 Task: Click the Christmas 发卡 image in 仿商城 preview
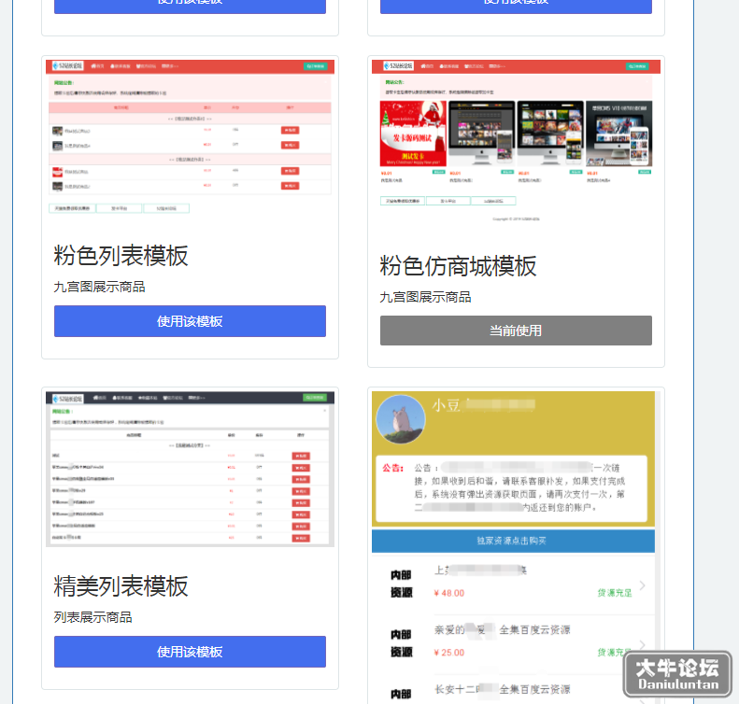click(x=413, y=134)
